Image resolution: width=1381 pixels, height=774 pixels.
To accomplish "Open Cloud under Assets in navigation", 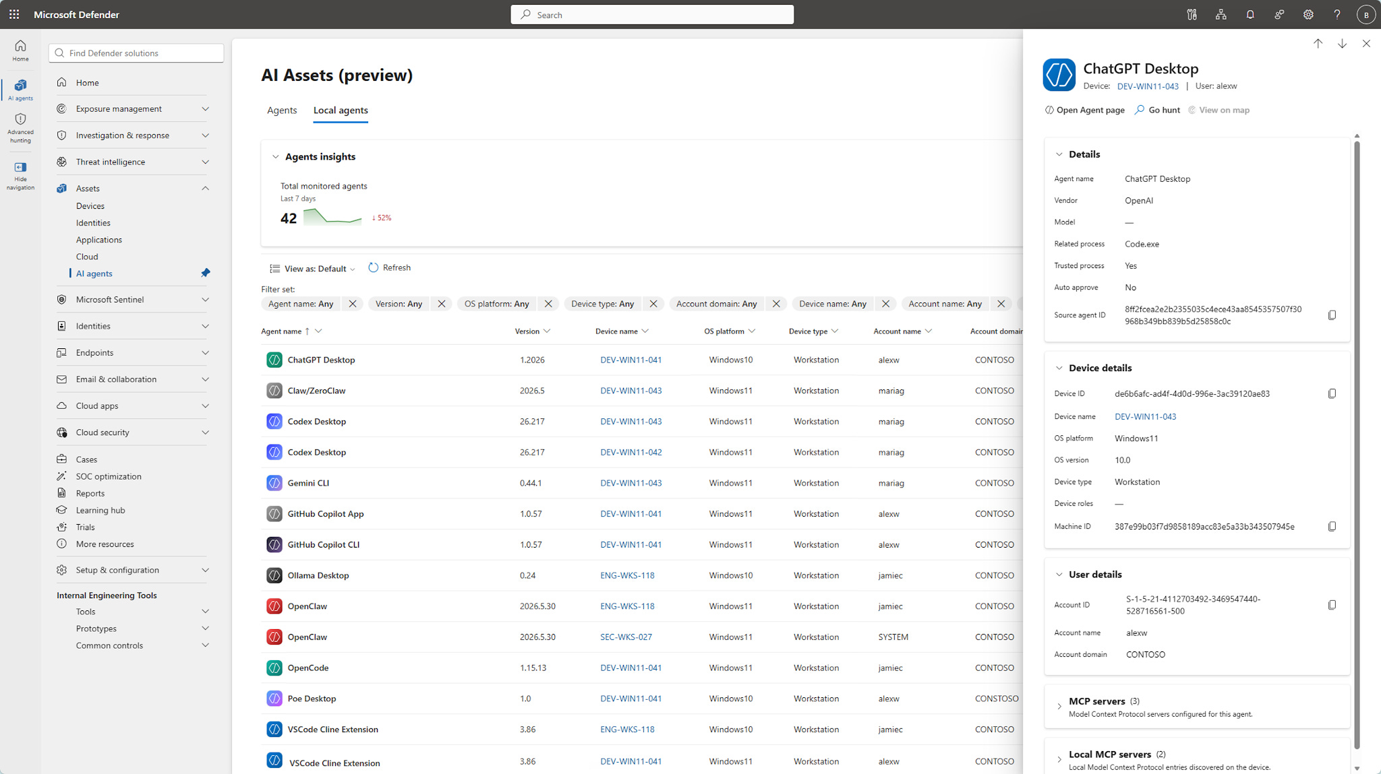I will click(87, 257).
